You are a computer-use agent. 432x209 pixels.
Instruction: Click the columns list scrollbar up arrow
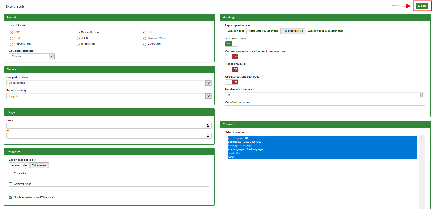tap(422, 138)
